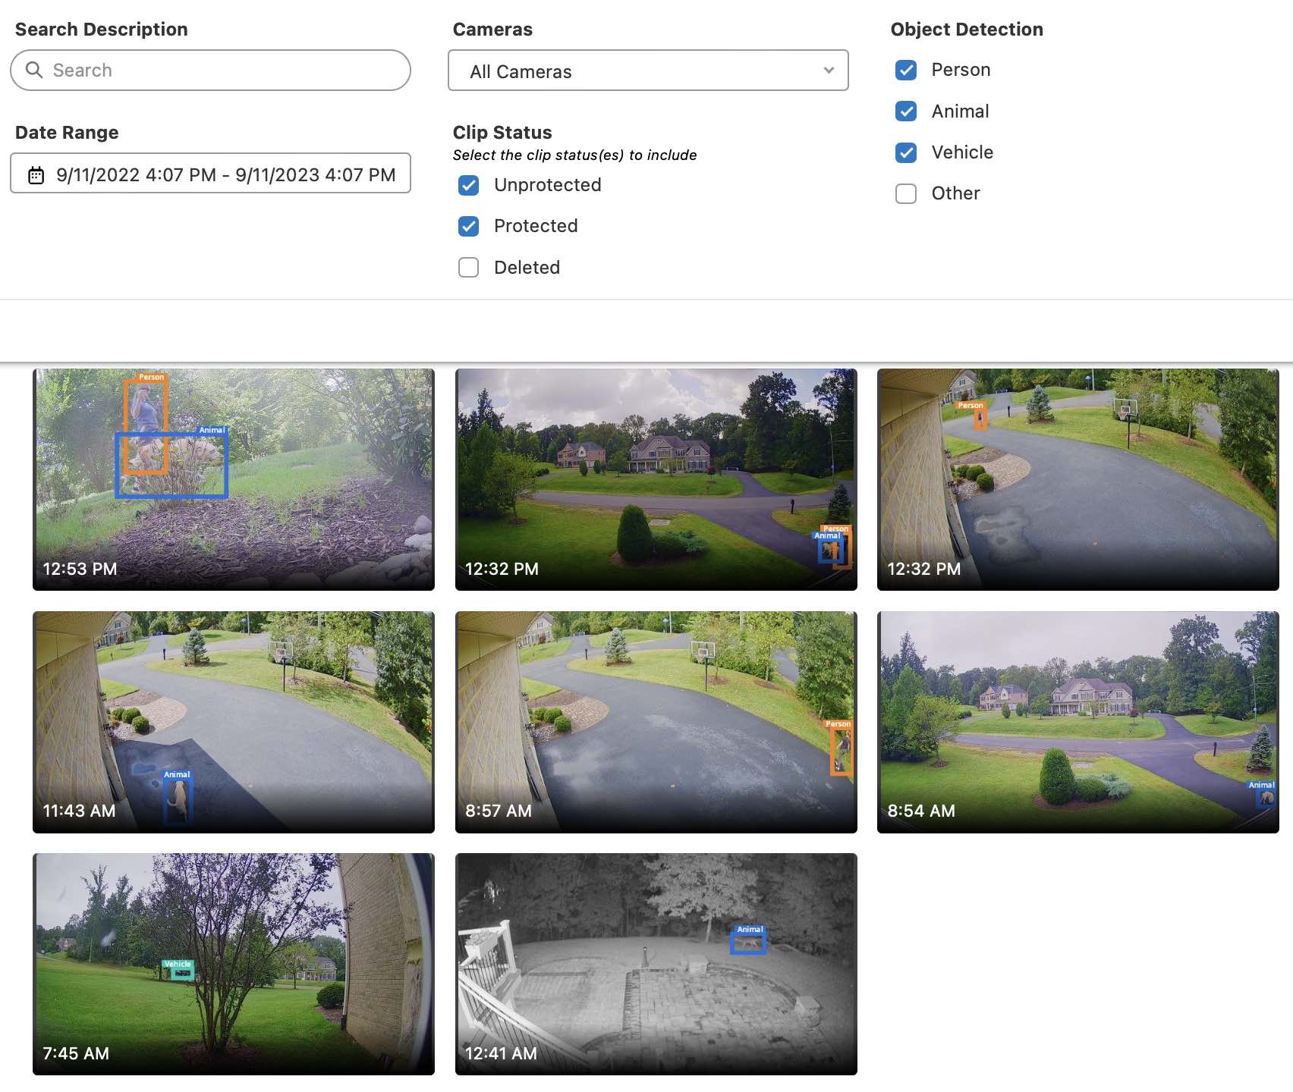Uncheck the Unprotected clip status
This screenshot has width=1293, height=1092.
pos(468,185)
